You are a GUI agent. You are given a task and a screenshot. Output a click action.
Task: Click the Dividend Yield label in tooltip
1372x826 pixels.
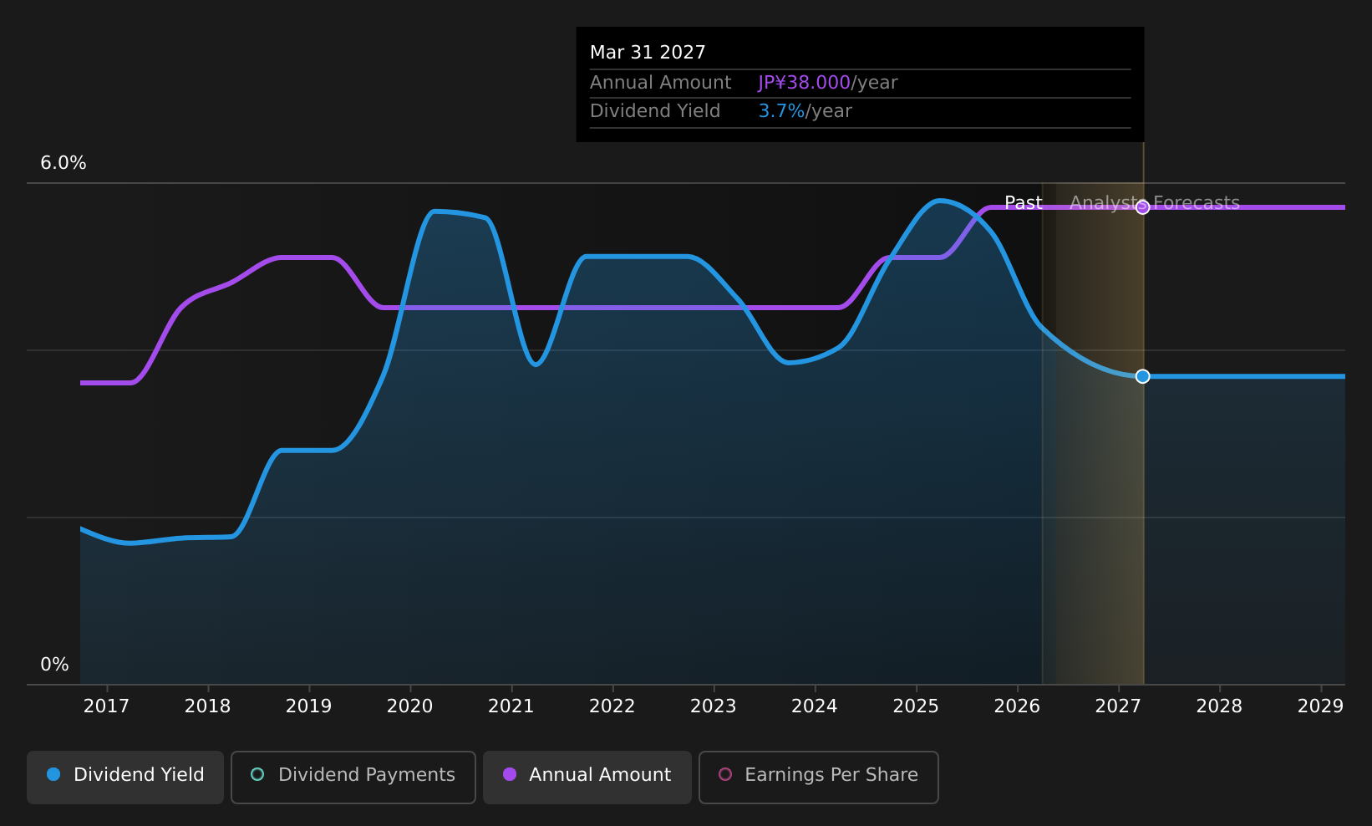(655, 111)
